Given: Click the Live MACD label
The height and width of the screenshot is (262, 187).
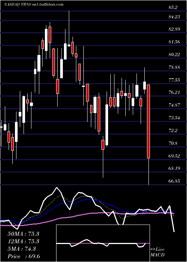Looking at the screenshot, I should tap(157, 252).
